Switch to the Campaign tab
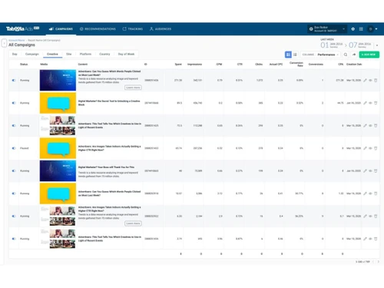 (x=32, y=54)
